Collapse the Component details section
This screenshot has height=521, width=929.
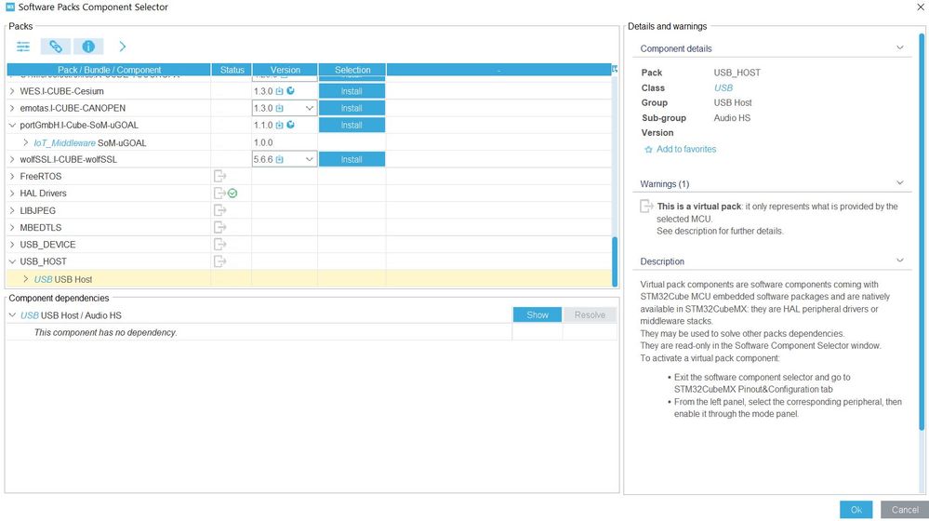click(x=900, y=48)
